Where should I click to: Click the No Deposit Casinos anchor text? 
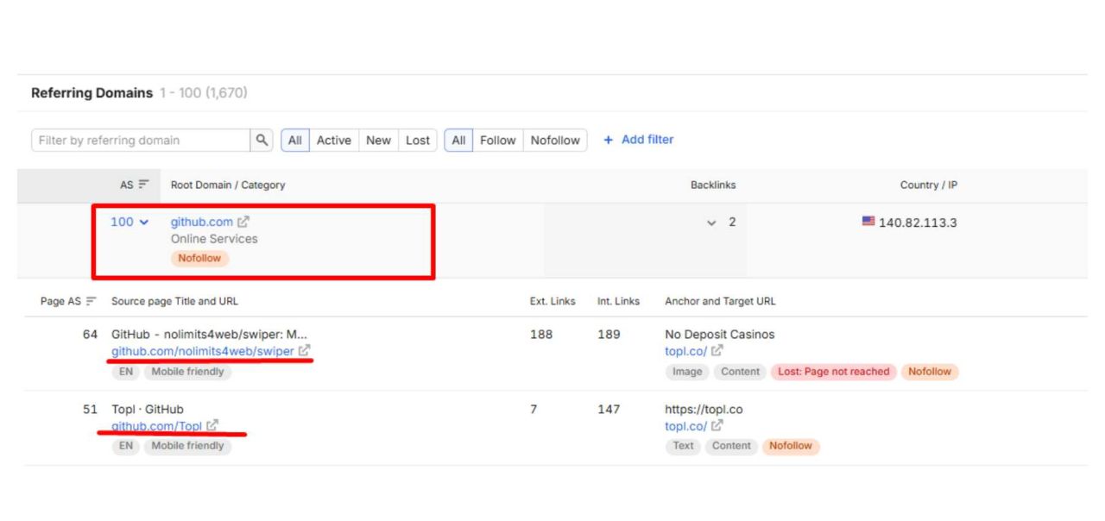720,334
